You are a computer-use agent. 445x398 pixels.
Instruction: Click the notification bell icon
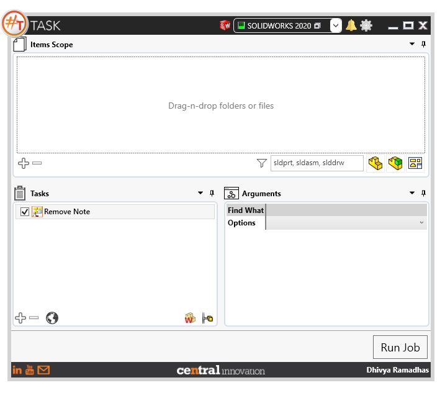351,25
